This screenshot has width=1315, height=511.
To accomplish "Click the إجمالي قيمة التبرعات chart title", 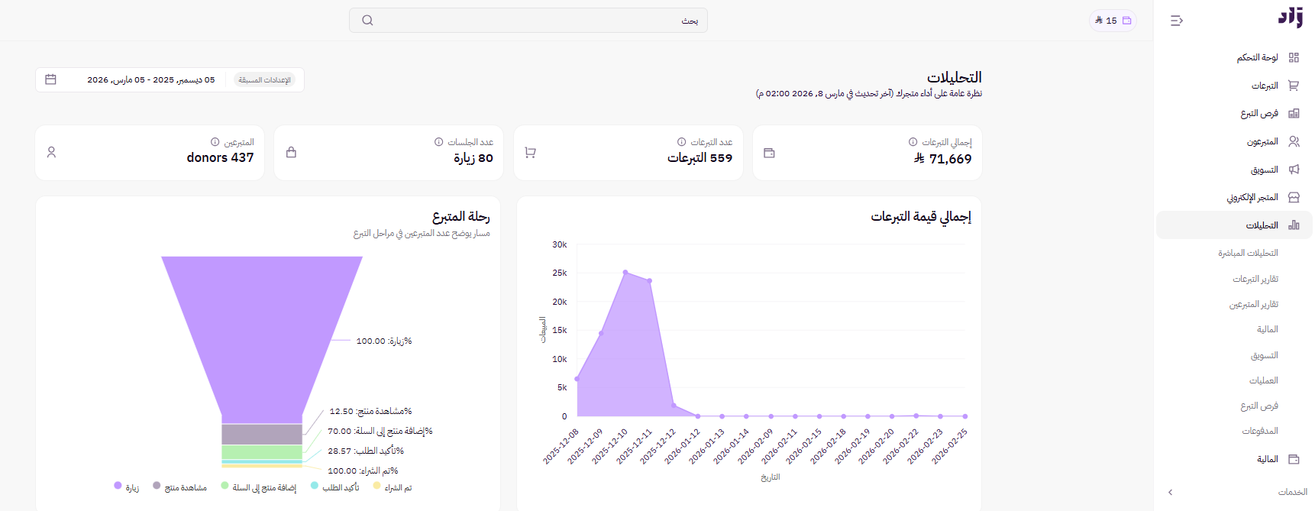I will (921, 217).
